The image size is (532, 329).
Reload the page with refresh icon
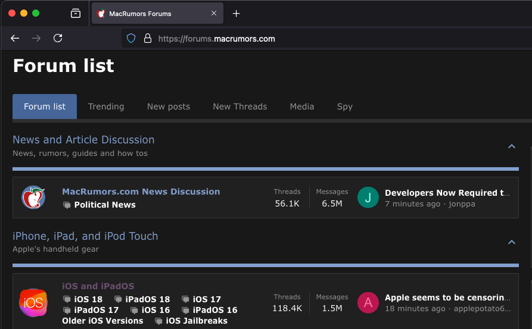[58, 38]
